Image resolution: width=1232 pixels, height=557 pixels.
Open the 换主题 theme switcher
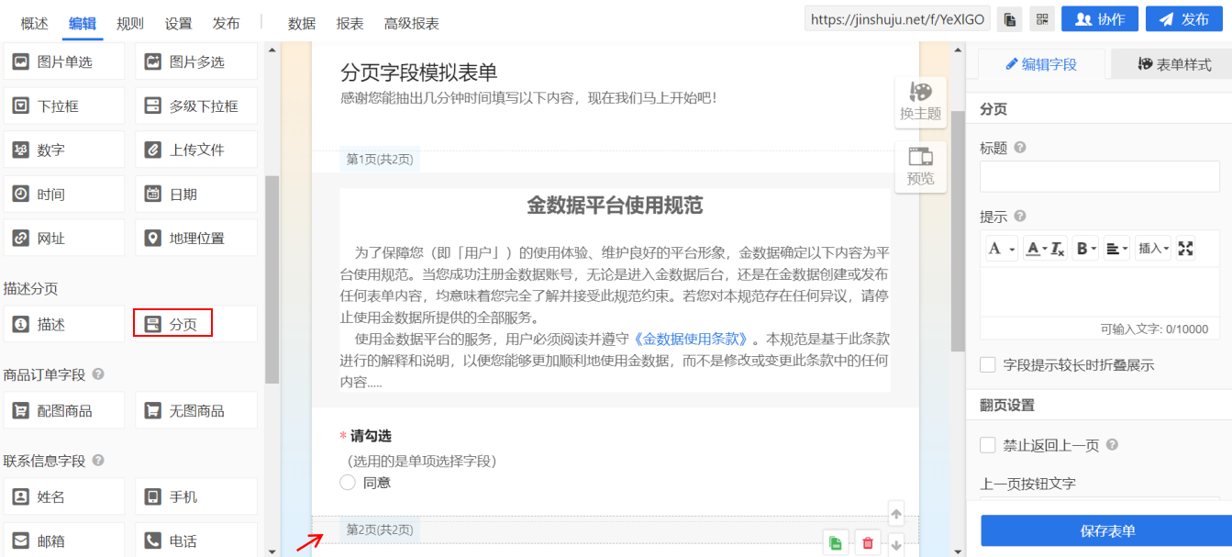click(x=920, y=102)
